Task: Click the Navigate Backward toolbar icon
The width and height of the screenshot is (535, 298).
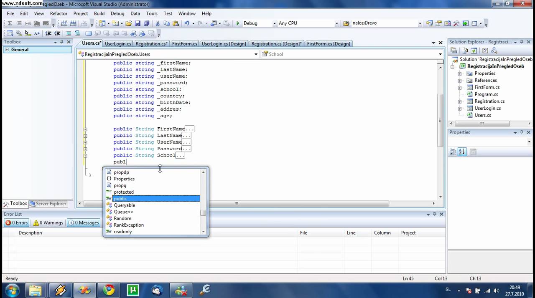Action: pos(214,23)
